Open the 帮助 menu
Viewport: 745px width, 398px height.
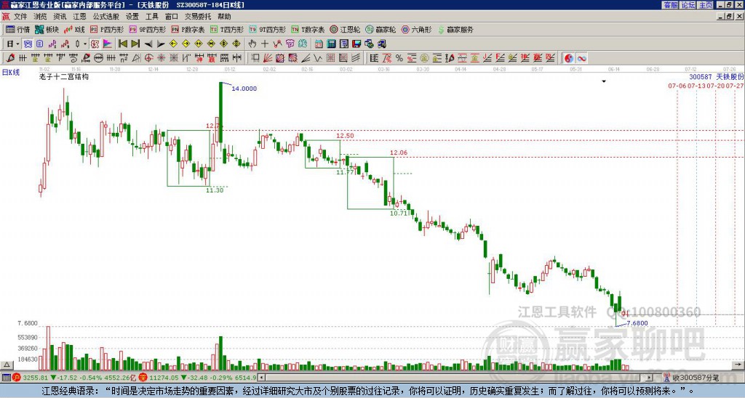click(224, 17)
